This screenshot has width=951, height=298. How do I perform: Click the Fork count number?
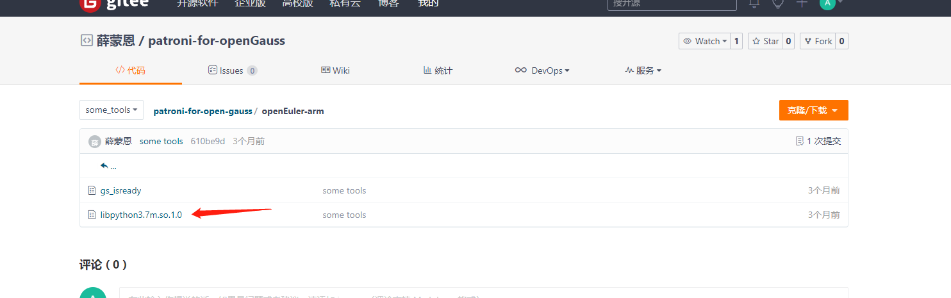coord(842,41)
